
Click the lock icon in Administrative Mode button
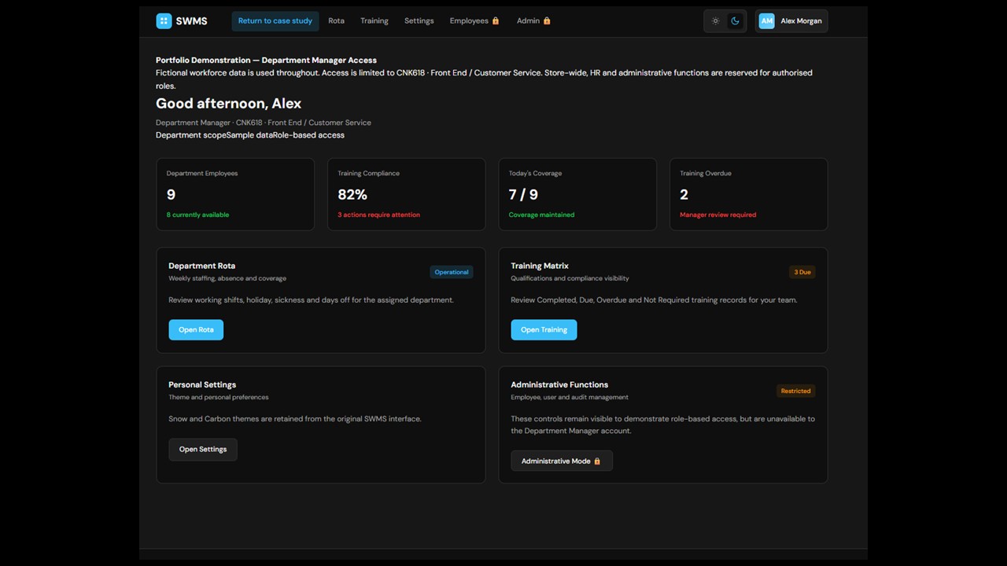[x=597, y=461]
